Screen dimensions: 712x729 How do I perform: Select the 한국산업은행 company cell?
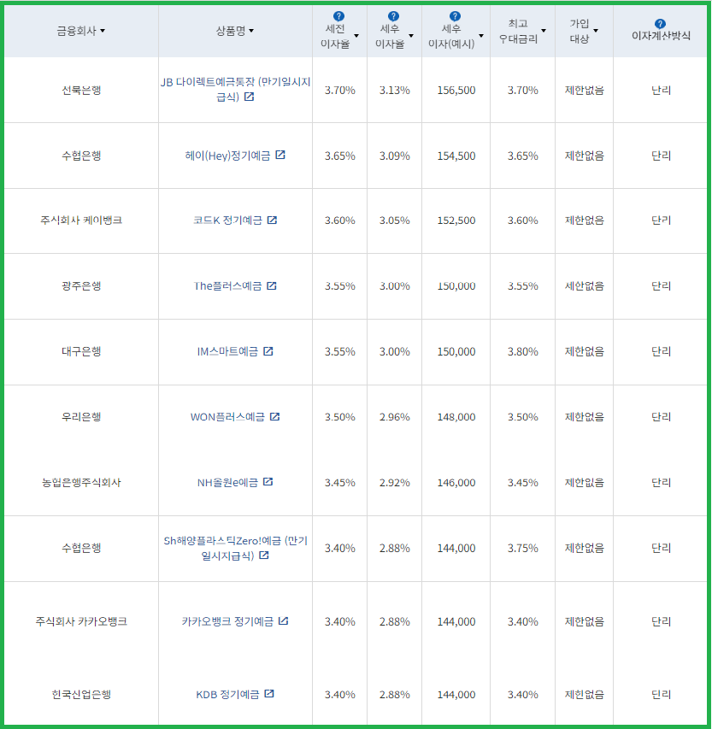(81, 695)
